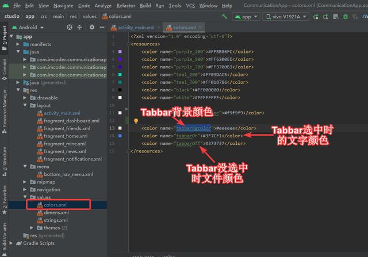Screen dimensions: 368x257
Task: Collapse the menu folder
Action: (25, 166)
